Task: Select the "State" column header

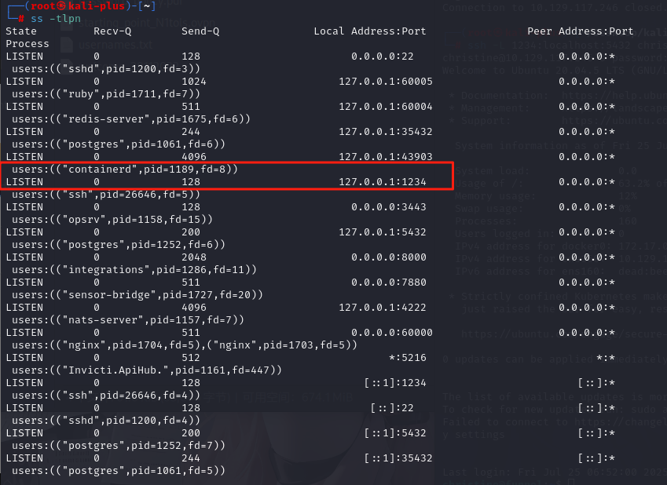Action: pos(21,31)
